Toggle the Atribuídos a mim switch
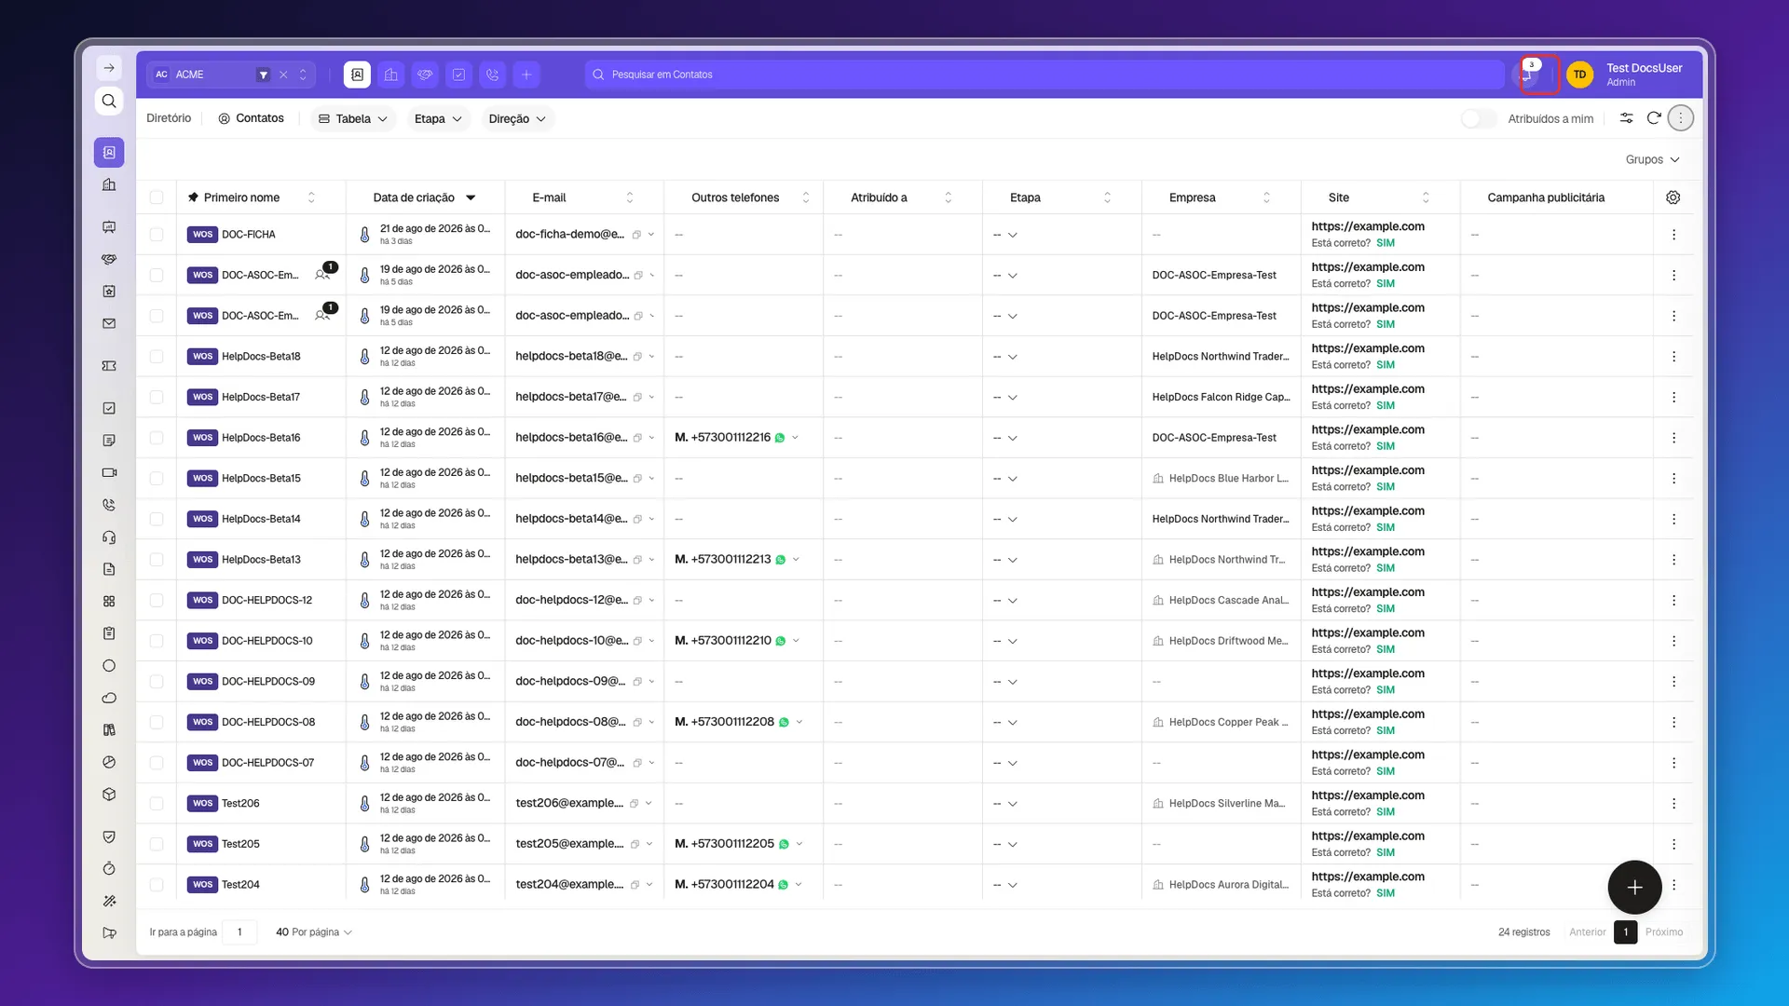This screenshot has height=1006, width=1789. pos(1478,118)
